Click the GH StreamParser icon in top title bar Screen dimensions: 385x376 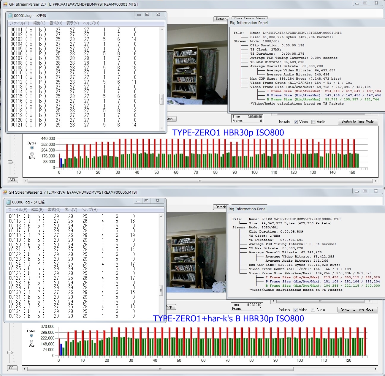5,4
